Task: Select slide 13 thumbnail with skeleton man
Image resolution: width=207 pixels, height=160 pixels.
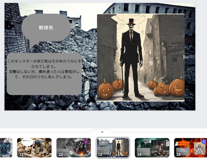Action: (113, 148)
